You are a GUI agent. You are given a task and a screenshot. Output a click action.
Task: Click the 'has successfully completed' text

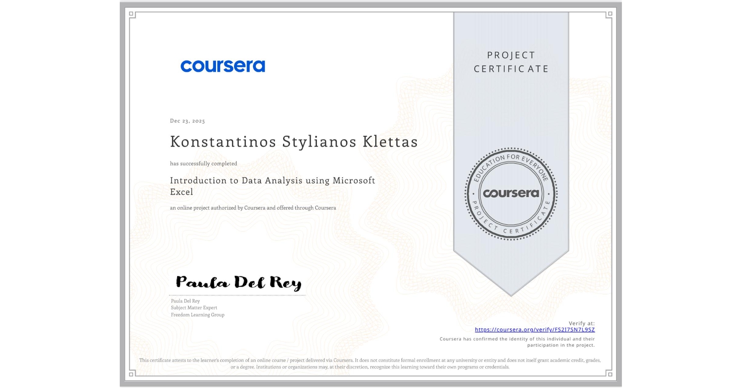pos(204,163)
